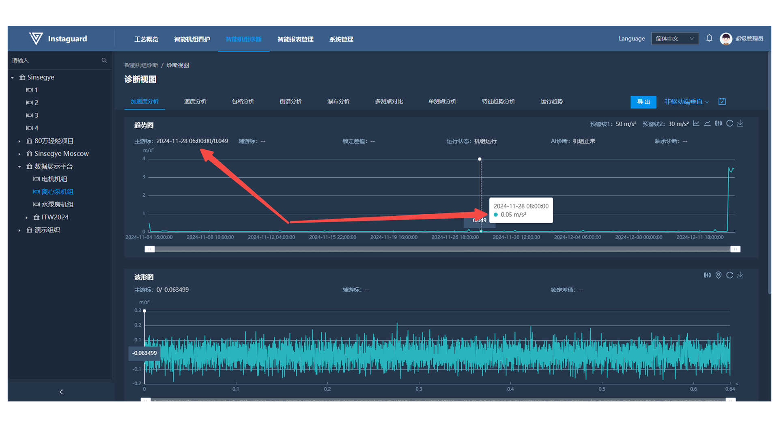Image resolution: width=779 pixels, height=438 pixels.
Task: Switch to the 加速度分析 tab
Action: [144, 101]
